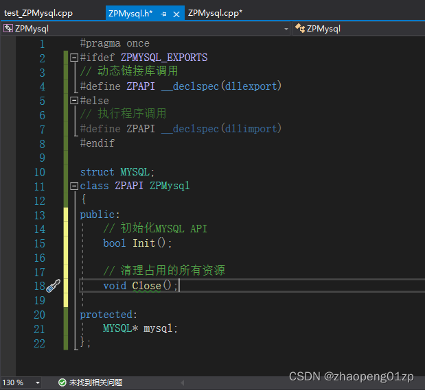Click the Close() function name with squiggle
This screenshot has width=425, height=390.
(x=147, y=286)
